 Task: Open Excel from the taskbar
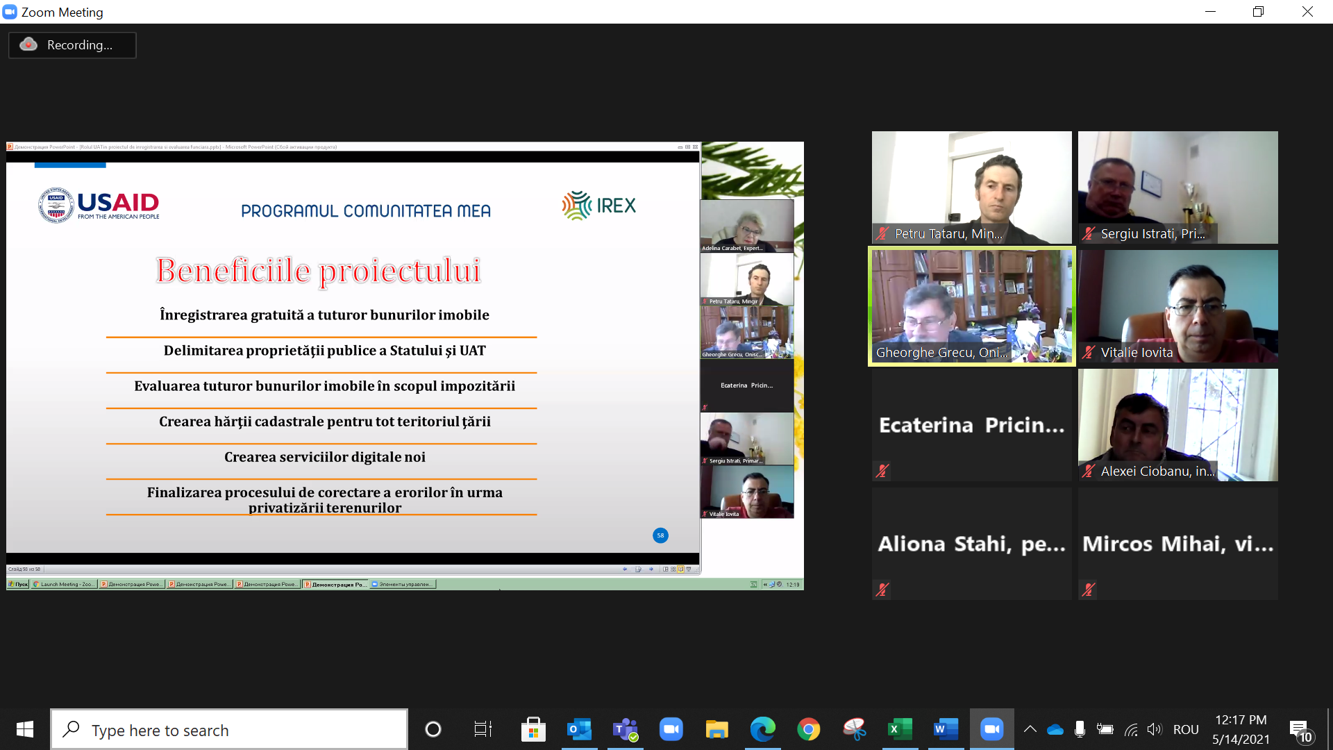[x=900, y=730]
